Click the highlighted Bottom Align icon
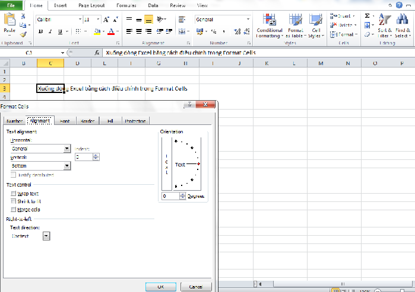415x292 pixels. (x=149, y=20)
